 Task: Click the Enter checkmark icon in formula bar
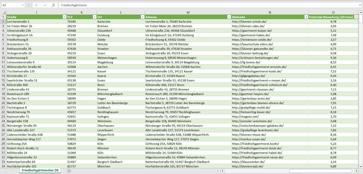(45, 5)
